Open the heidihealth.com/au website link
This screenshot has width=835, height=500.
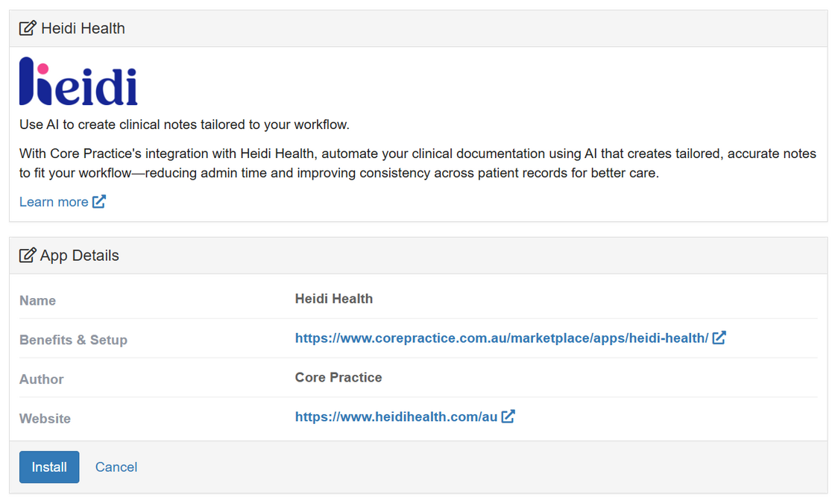(396, 417)
